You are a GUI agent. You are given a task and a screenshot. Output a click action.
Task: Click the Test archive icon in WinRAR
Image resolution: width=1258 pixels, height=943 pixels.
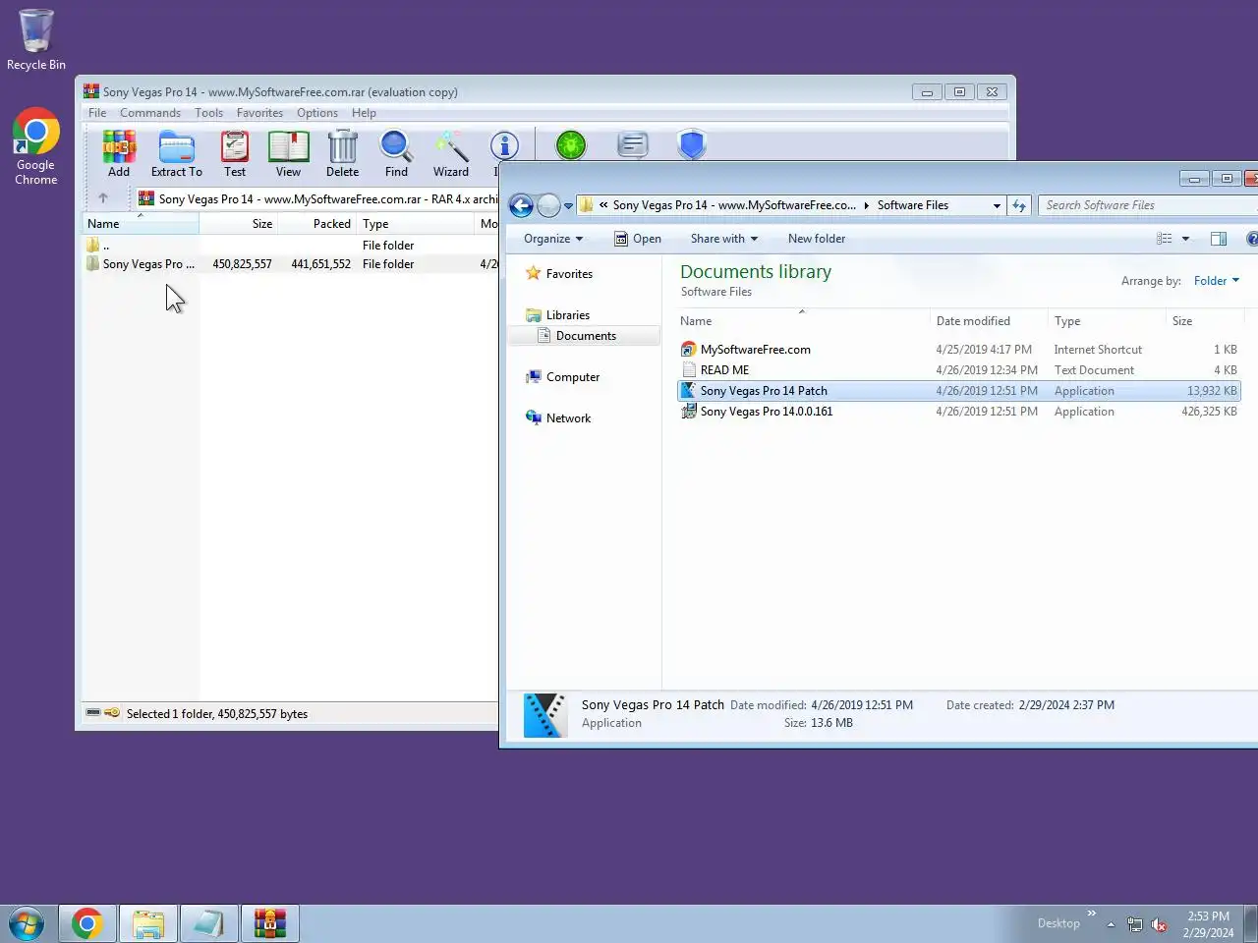pos(235,154)
